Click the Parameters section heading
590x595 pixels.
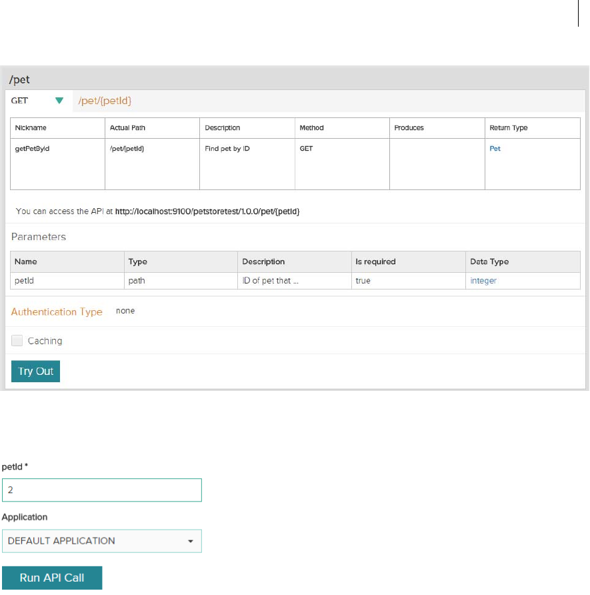point(39,237)
